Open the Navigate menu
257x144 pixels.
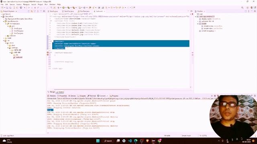(26, 4)
